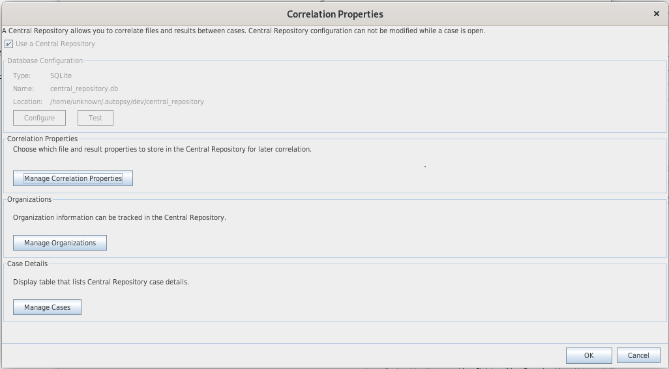Click the Case Details section heading
Viewport: 669px width, 369px height.
pyautogui.click(x=27, y=264)
